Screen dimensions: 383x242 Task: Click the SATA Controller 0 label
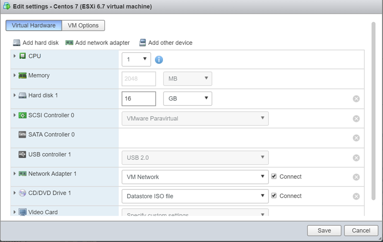52,134
